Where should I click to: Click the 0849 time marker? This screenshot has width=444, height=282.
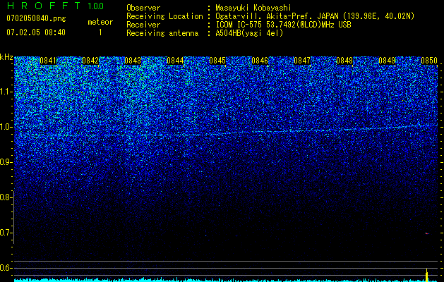(x=387, y=61)
